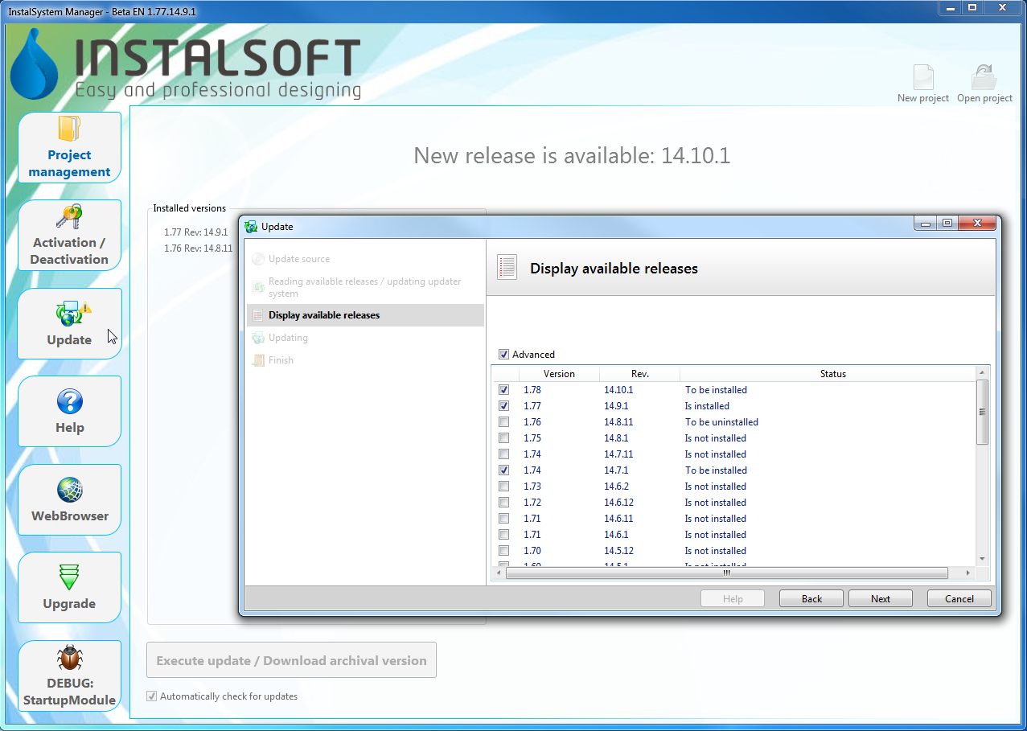1027x731 pixels.
Task: Click Execute update / Download archival version
Action: coord(291,660)
